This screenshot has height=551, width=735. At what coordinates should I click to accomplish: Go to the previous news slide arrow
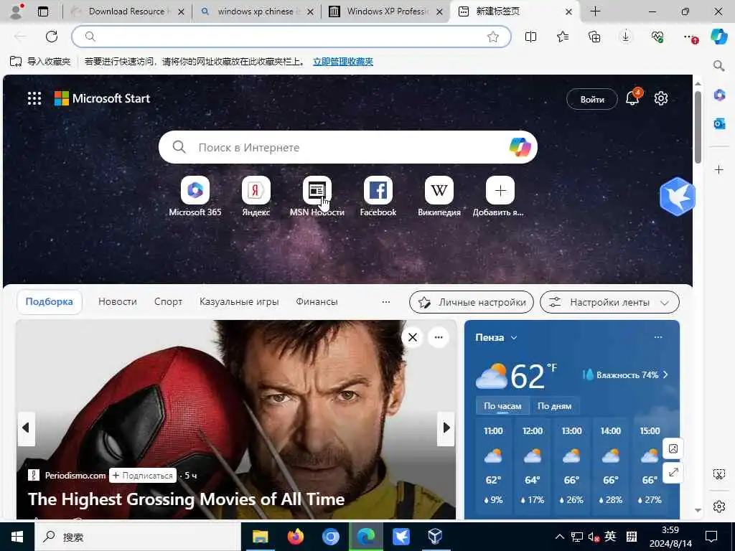click(27, 428)
